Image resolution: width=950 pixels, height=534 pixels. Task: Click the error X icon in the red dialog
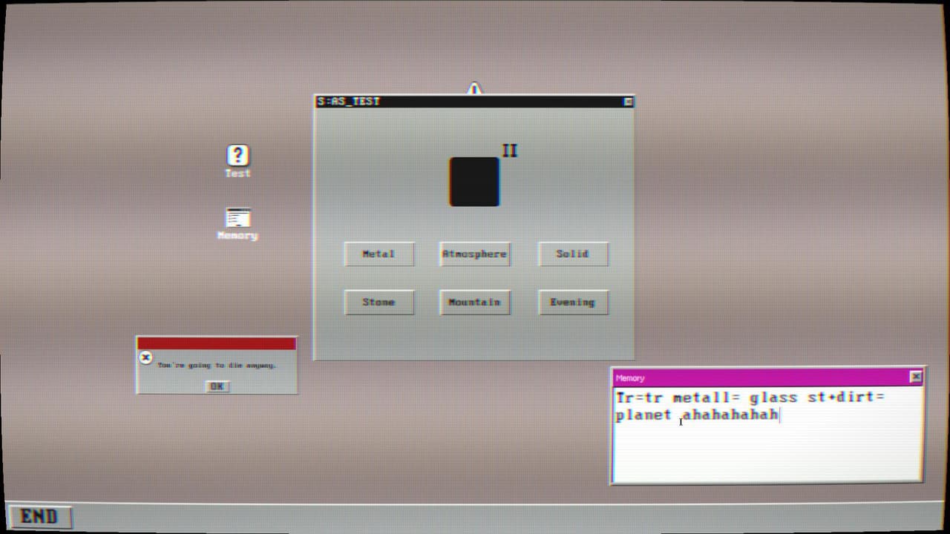coord(146,358)
